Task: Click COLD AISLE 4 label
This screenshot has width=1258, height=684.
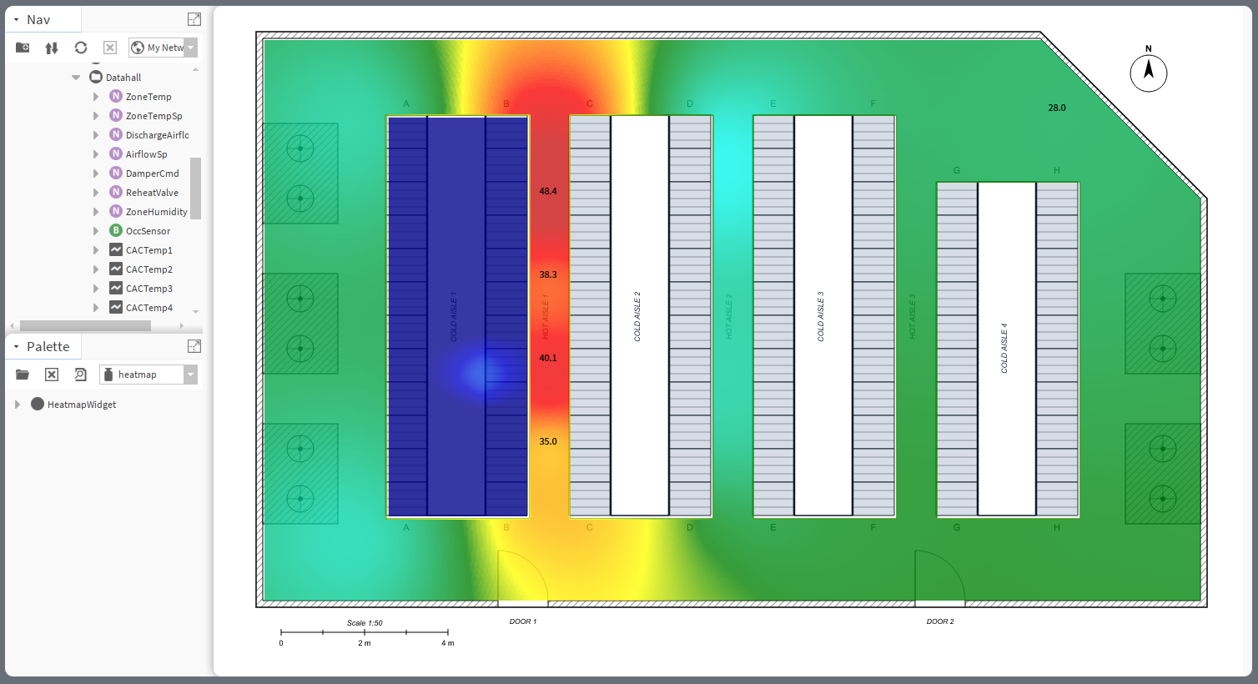Action: [x=1004, y=348]
